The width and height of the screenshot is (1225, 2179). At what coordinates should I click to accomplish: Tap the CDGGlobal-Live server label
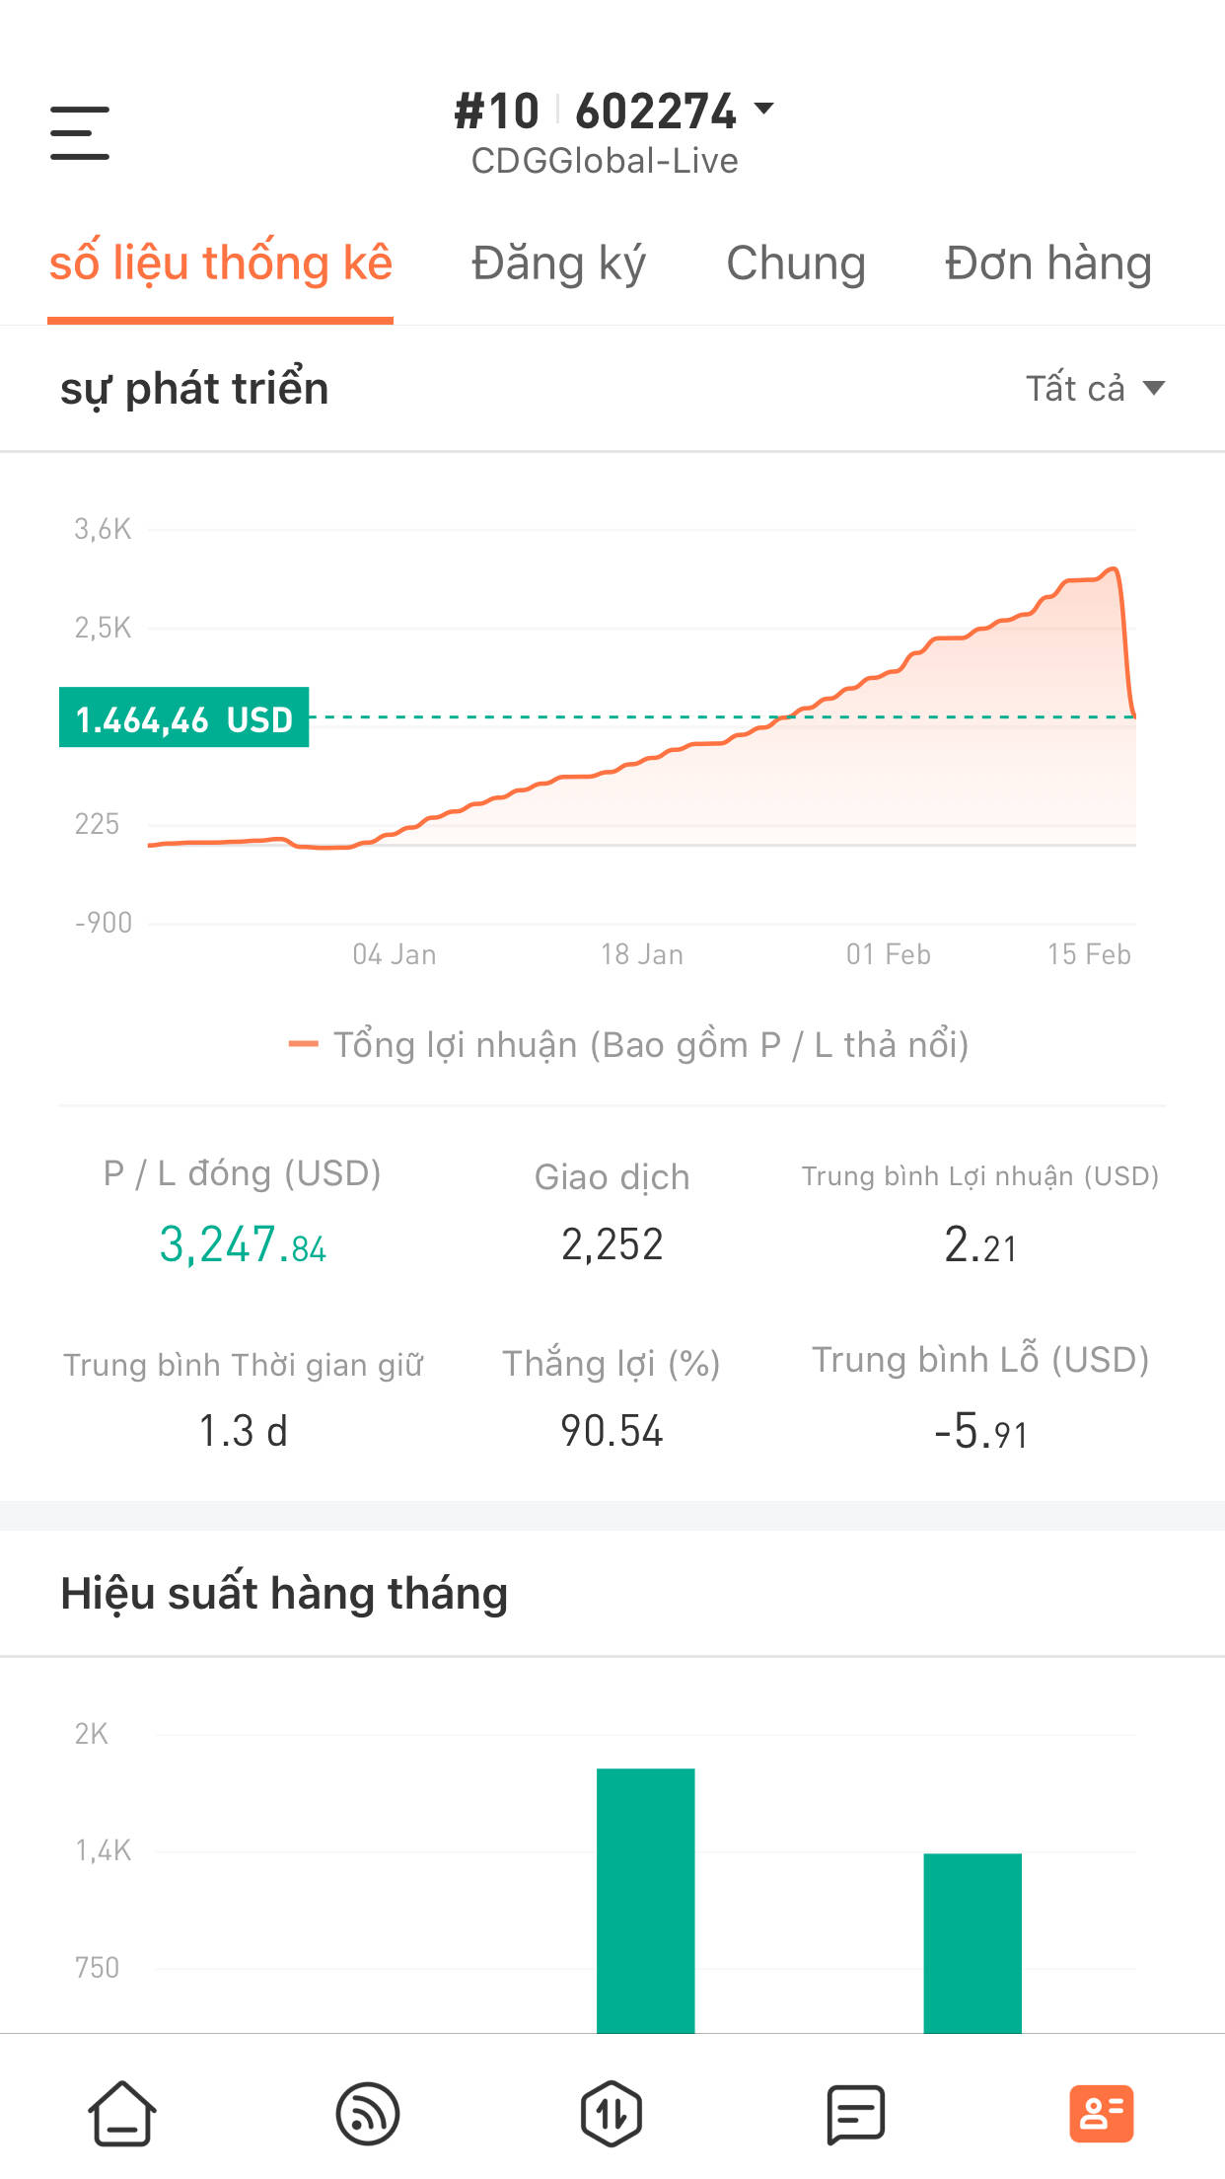pos(605,161)
